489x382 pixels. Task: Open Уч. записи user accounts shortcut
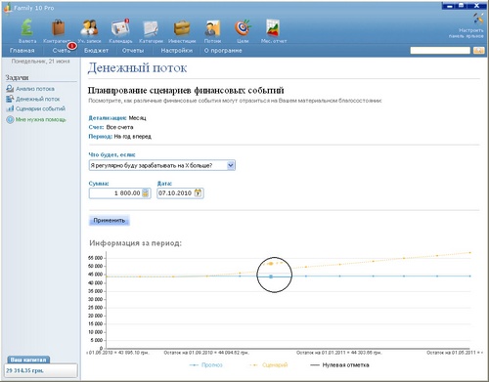tap(89, 31)
